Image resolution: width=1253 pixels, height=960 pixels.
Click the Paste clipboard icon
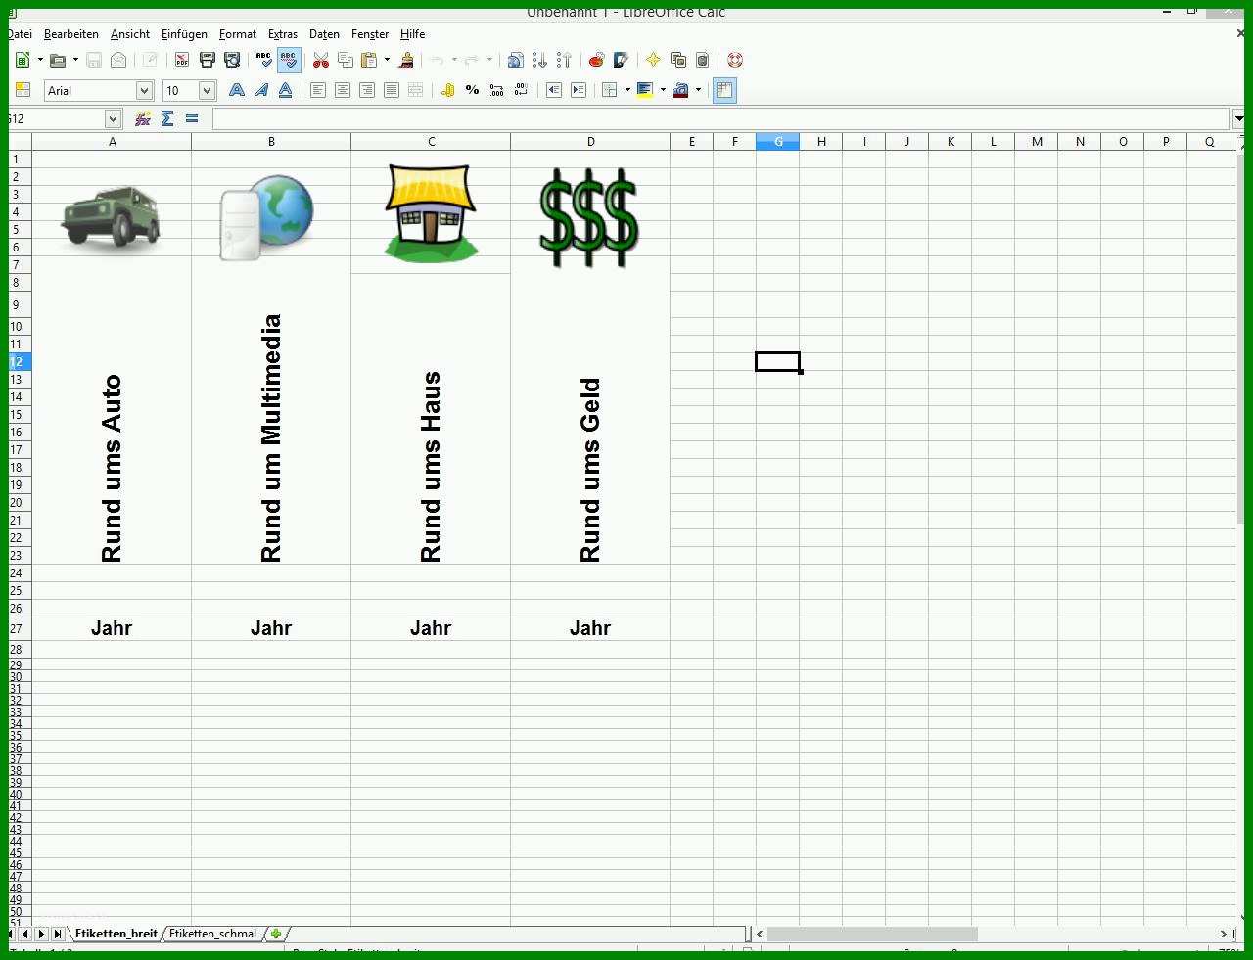tap(369, 60)
